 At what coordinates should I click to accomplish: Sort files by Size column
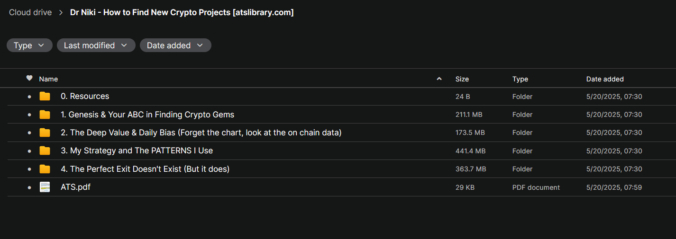(x=462, y=79)
